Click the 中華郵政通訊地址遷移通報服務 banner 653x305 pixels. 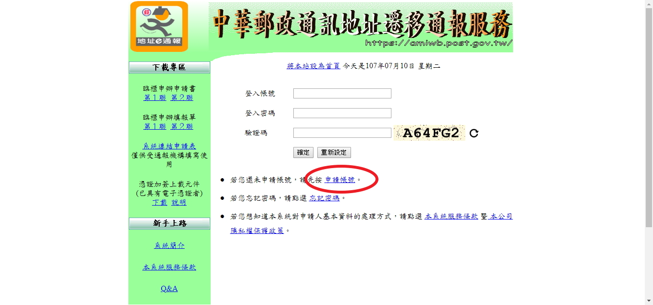point(361,26)
